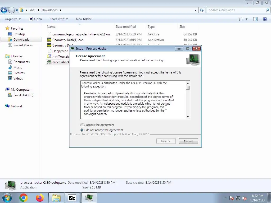
Task: Launch Firefox from the taskbar
Action: tap(40, 198)
